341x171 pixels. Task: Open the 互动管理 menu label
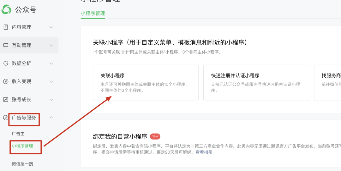(21, 46)
